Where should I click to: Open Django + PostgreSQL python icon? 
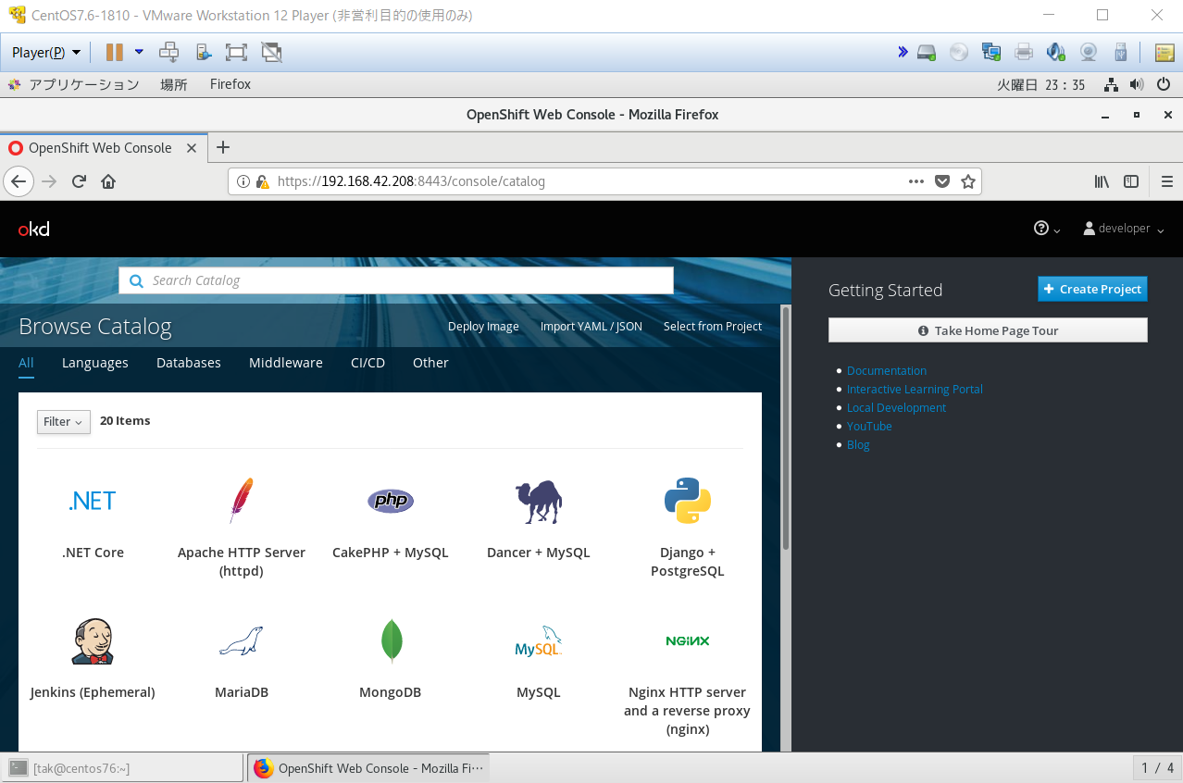pos(688,501)
